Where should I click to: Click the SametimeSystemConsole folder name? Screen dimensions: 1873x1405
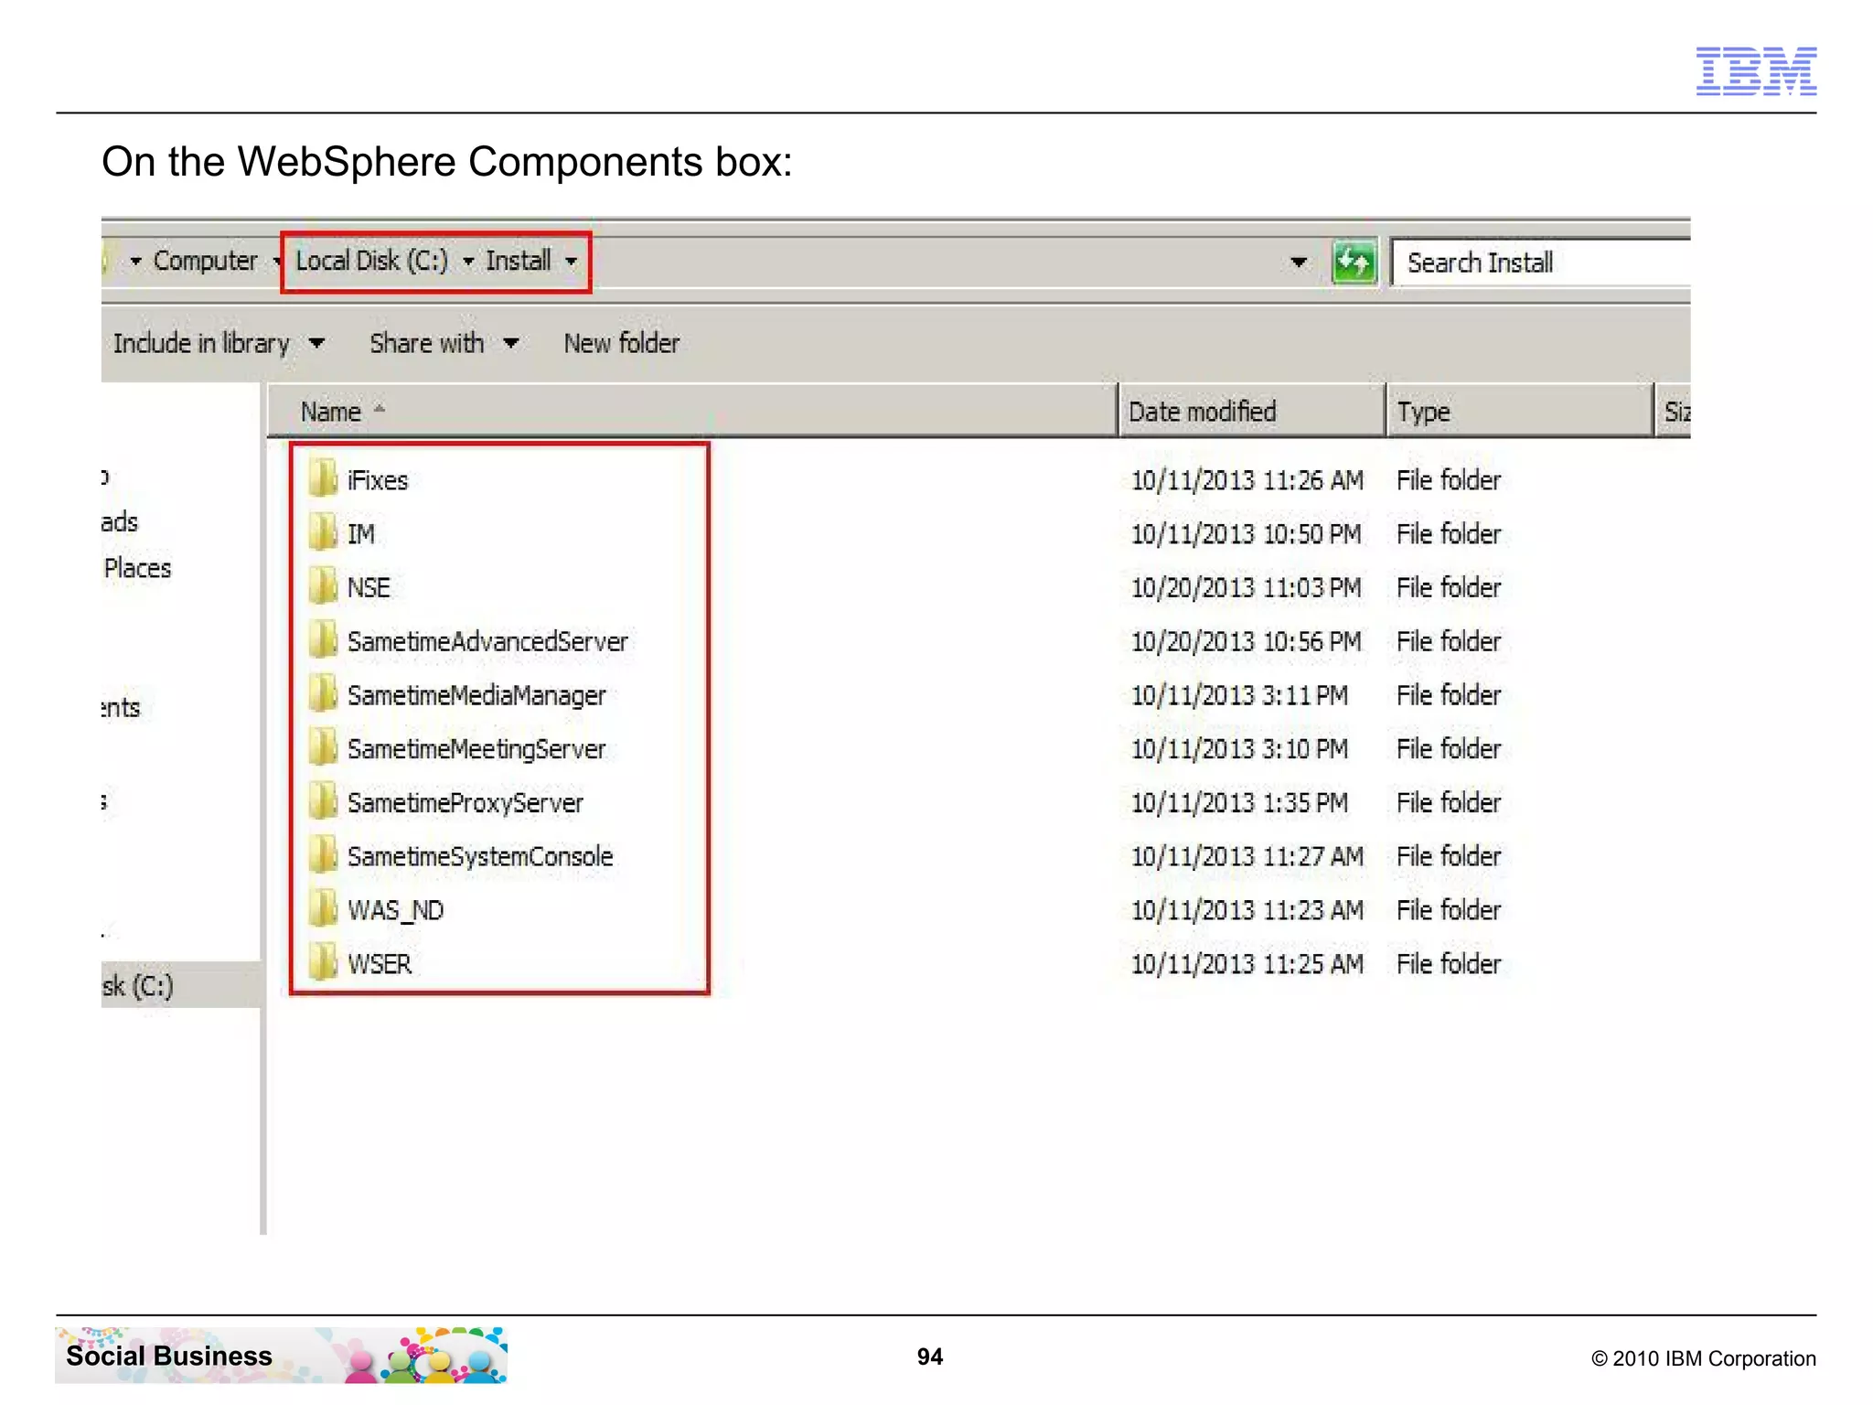(x=480, y=856)
